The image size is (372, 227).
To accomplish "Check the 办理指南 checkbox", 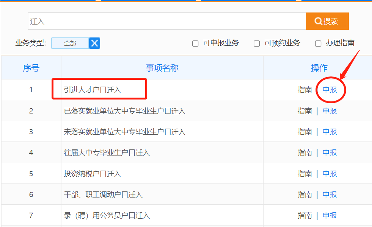I will pyautogui.click(x=318, y=44).
